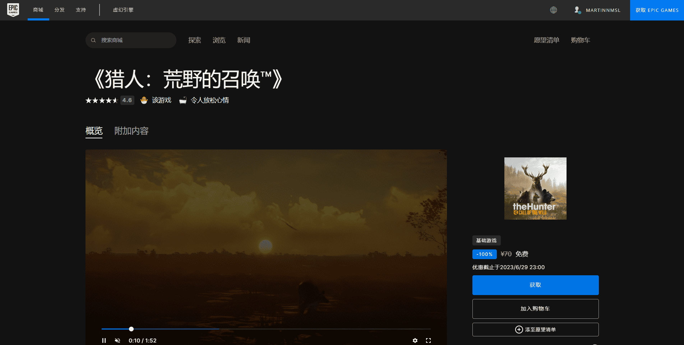This screenshot has width=684, height=345.
Task: Unmute the trailer audio
Action: [x=117, y=340]
